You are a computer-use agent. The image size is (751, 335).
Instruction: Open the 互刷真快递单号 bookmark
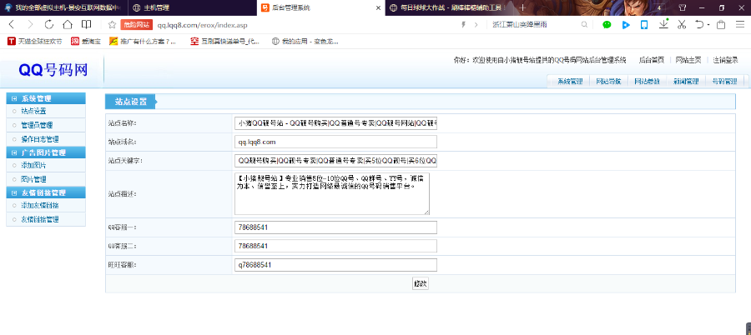coord(224,42)
